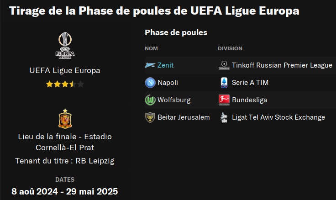
Task: Open Beitar Jerusalem team name link
Action: tap(184, 117)
